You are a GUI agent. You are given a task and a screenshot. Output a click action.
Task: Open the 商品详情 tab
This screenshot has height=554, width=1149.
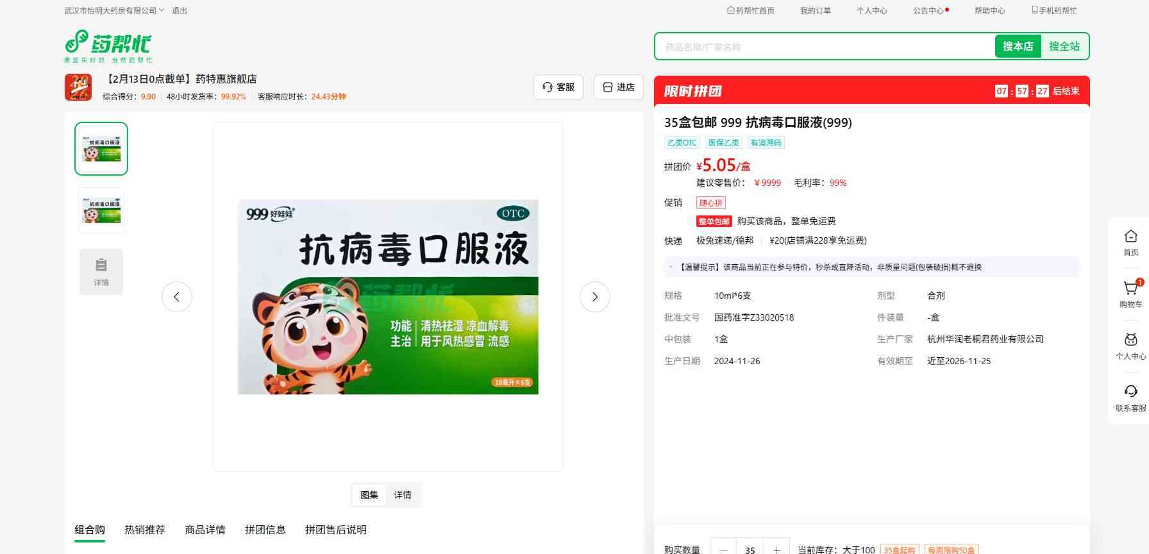(x=205, y=530)
